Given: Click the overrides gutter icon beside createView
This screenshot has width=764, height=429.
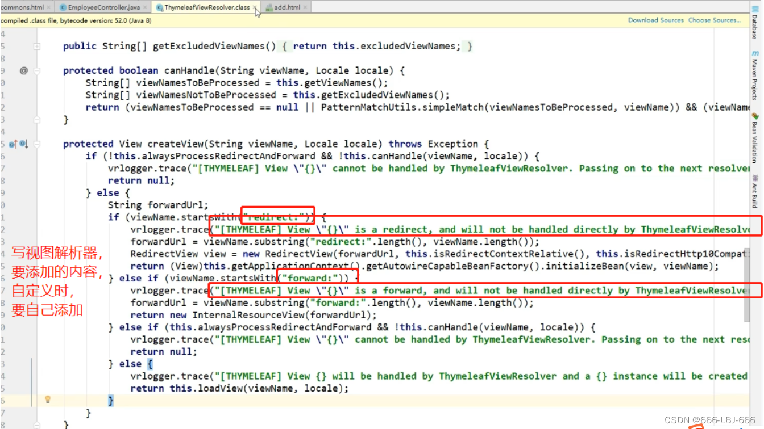Looking at the screenshot, I should 14,144.
